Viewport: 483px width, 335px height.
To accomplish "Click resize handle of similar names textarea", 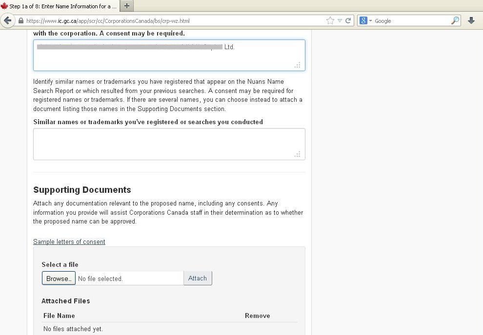I will pos(298,154).
